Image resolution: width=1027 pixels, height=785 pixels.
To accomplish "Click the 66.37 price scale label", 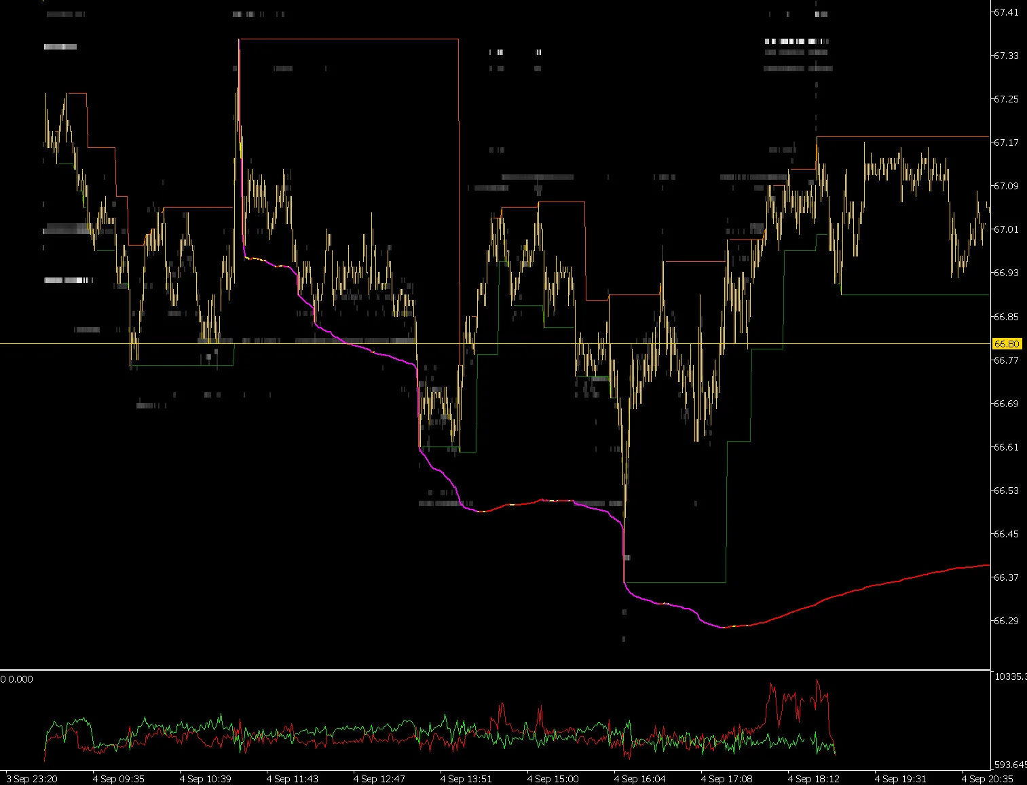I will point(1006,577).
